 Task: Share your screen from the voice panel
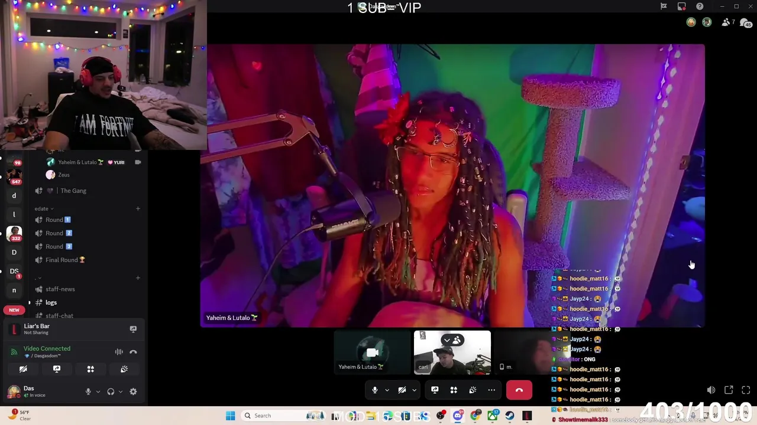point(57,369)
